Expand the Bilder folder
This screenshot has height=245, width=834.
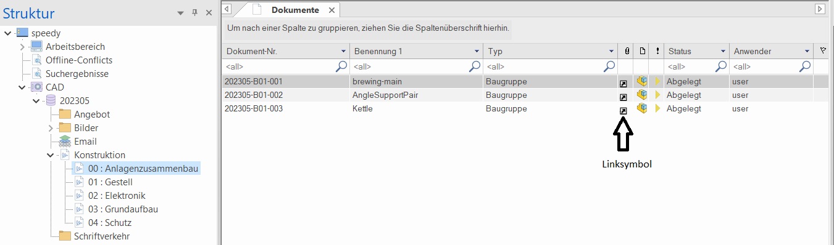[x=51, y=128]
